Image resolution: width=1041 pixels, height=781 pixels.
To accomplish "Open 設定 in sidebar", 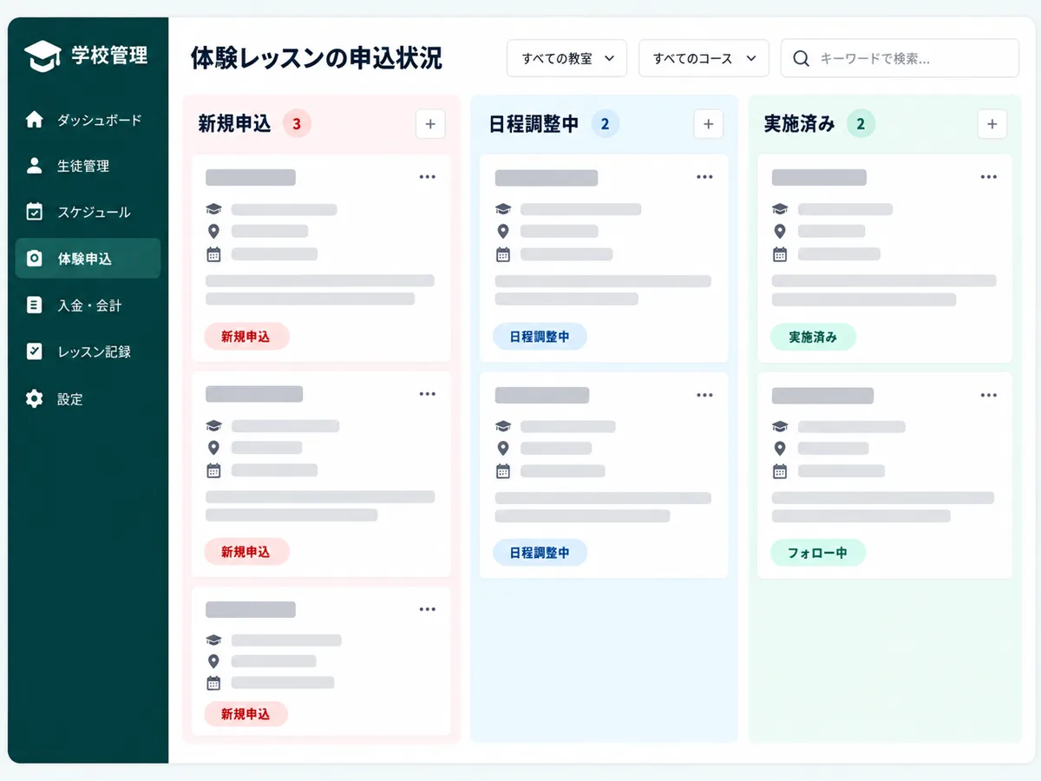I will point(88,399).
